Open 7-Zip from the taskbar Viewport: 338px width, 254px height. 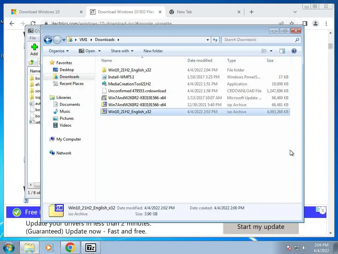[90, 248]
